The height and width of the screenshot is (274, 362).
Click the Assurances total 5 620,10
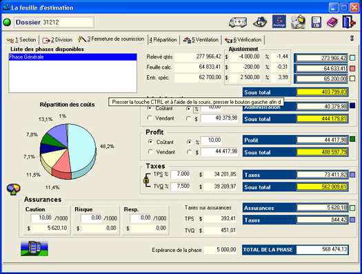(322, 208)
